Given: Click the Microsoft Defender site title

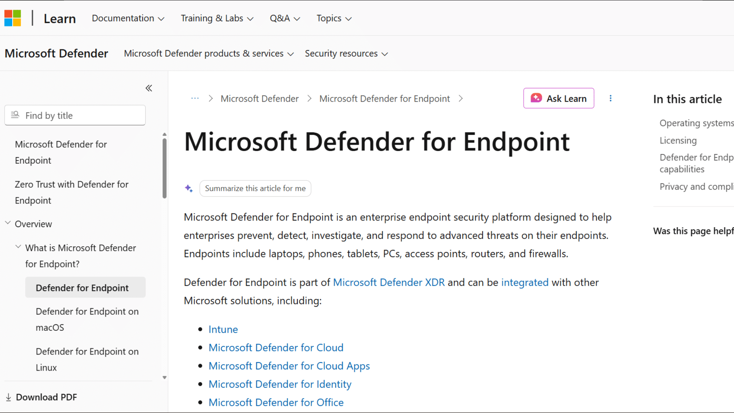Looking at the screenshot, I should [56, 53].
